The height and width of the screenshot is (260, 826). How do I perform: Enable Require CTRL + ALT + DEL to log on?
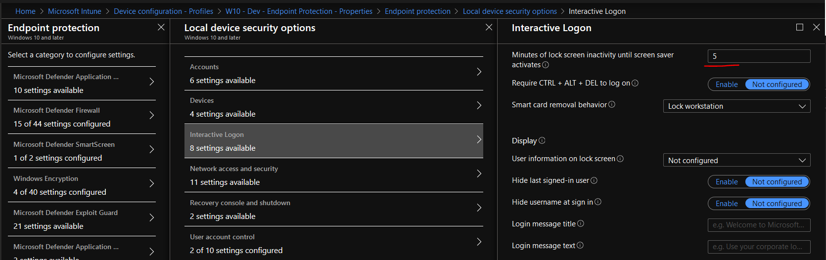(x=727, y=85)
